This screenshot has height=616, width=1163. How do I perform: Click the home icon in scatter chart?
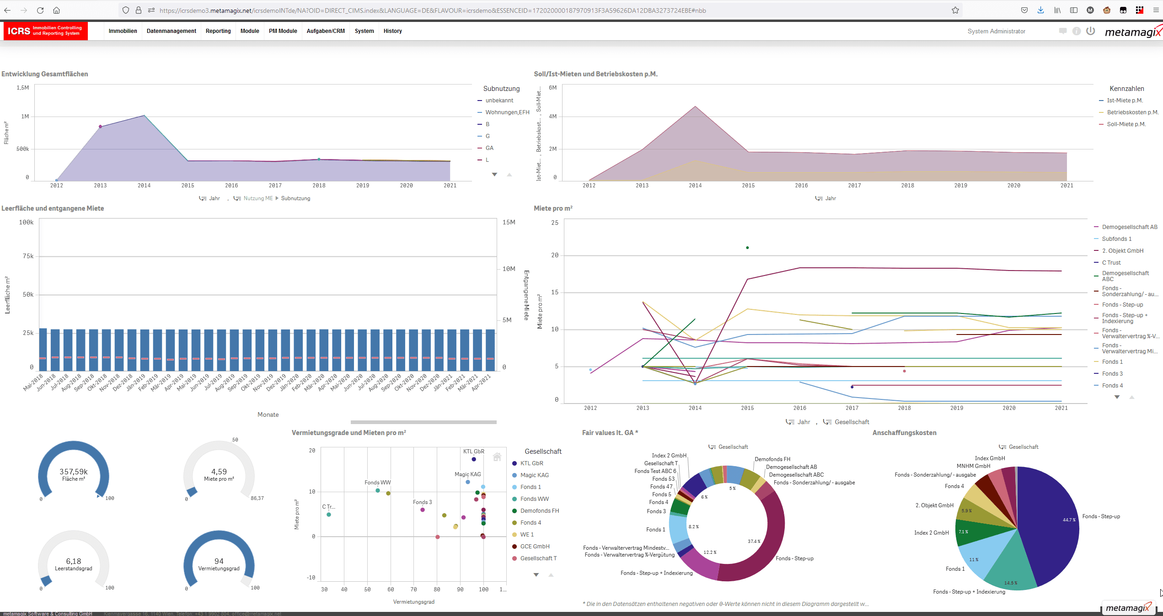pyautogui.click(x=497, y=457)
